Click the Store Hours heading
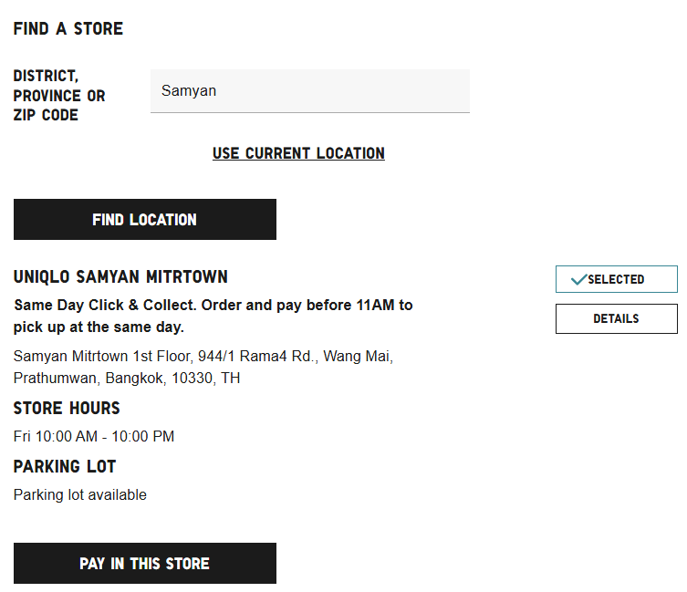This screenshot has width=687, height=592. [67, 408]
